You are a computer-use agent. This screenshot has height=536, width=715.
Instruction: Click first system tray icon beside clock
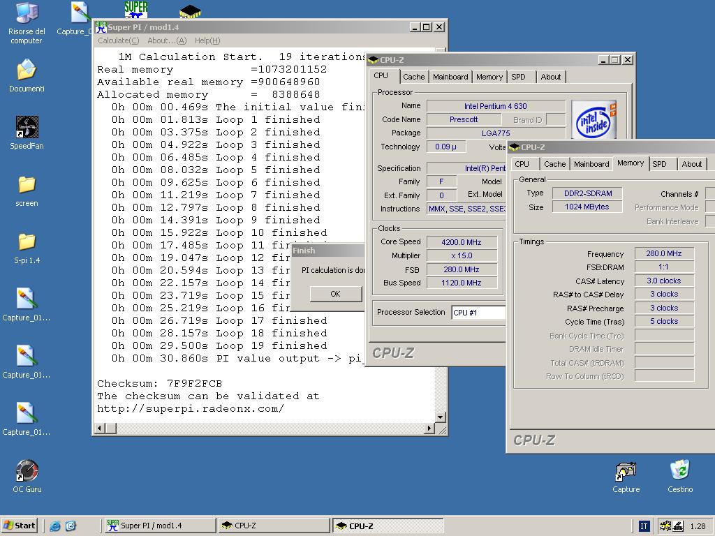pyautogui.click(x=665, y=526)
